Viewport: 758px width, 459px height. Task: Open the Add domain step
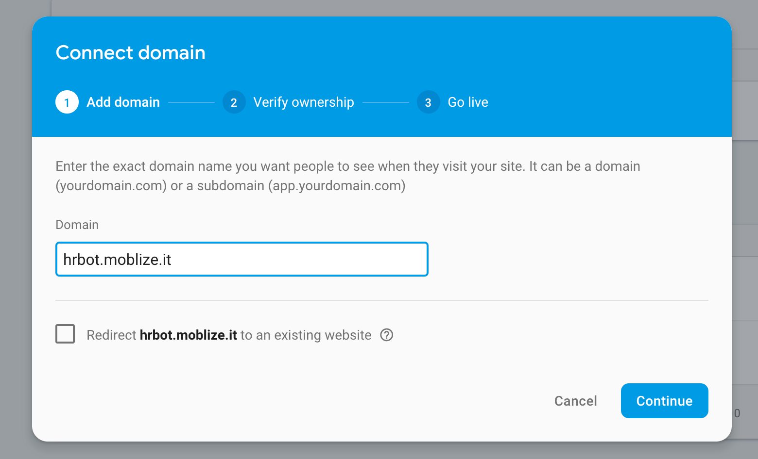pyautogui.click(x=123, y=102)
